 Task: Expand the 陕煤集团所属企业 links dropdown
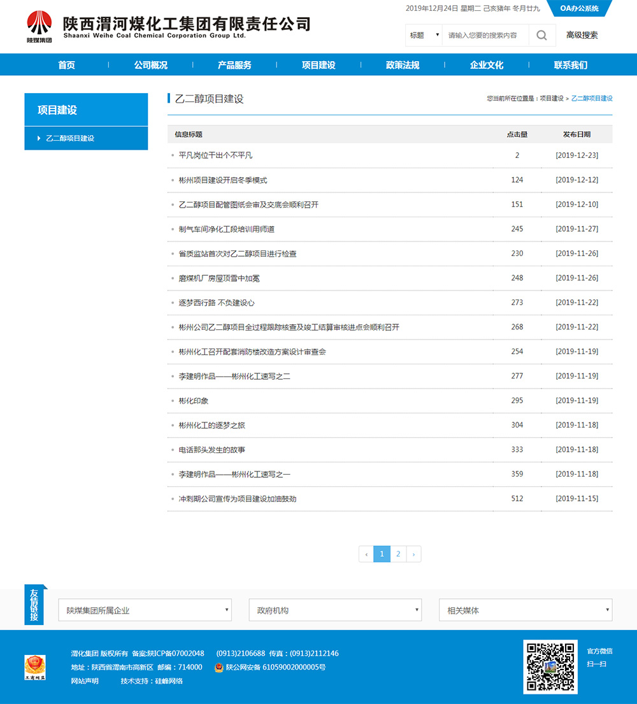click(145, 610)
